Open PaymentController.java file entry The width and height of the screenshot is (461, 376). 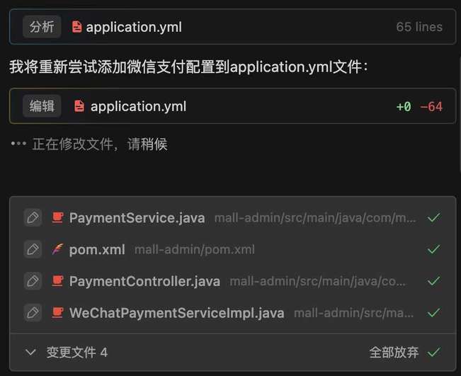144,281
